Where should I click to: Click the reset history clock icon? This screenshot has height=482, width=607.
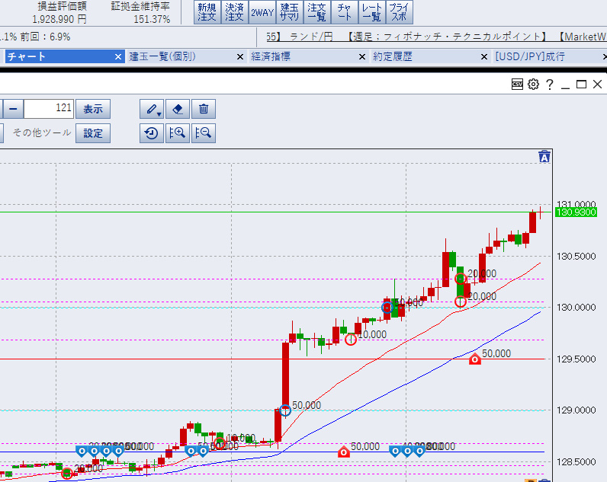point(152,133)
